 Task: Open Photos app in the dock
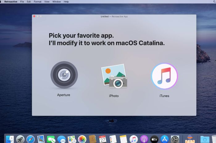click(x=82, y=139)
